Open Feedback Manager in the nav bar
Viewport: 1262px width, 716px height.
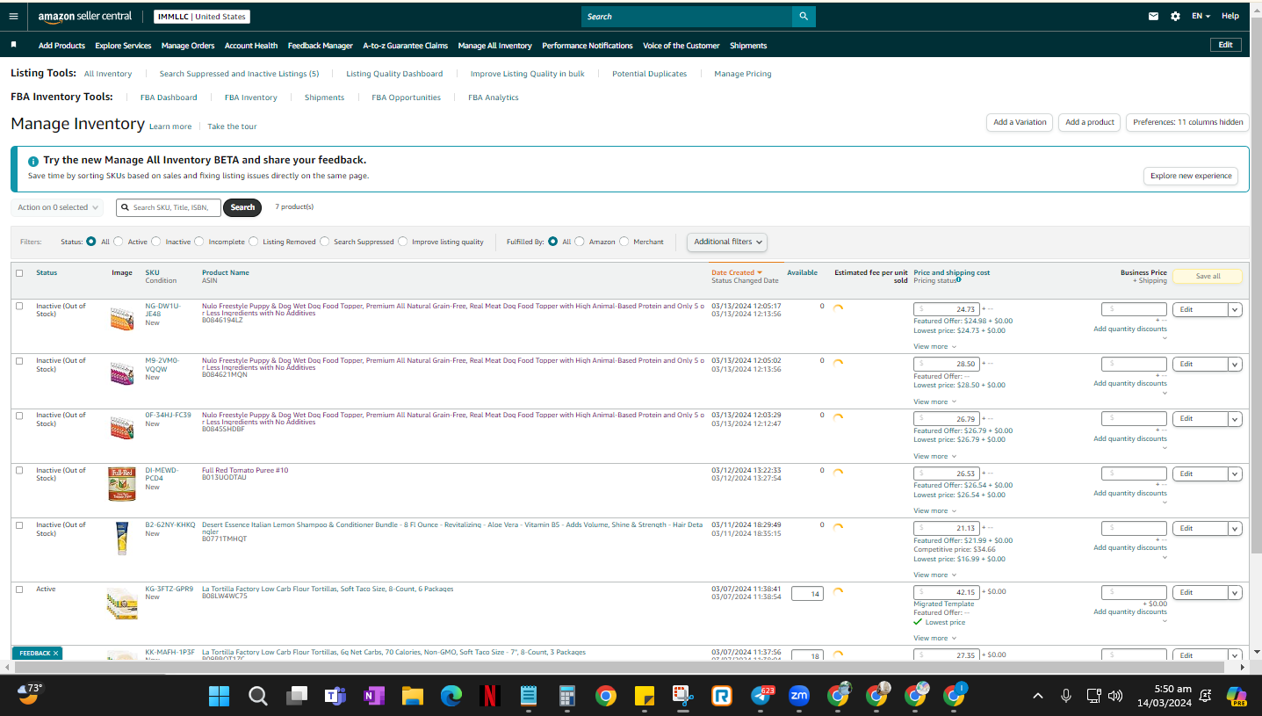321,46
